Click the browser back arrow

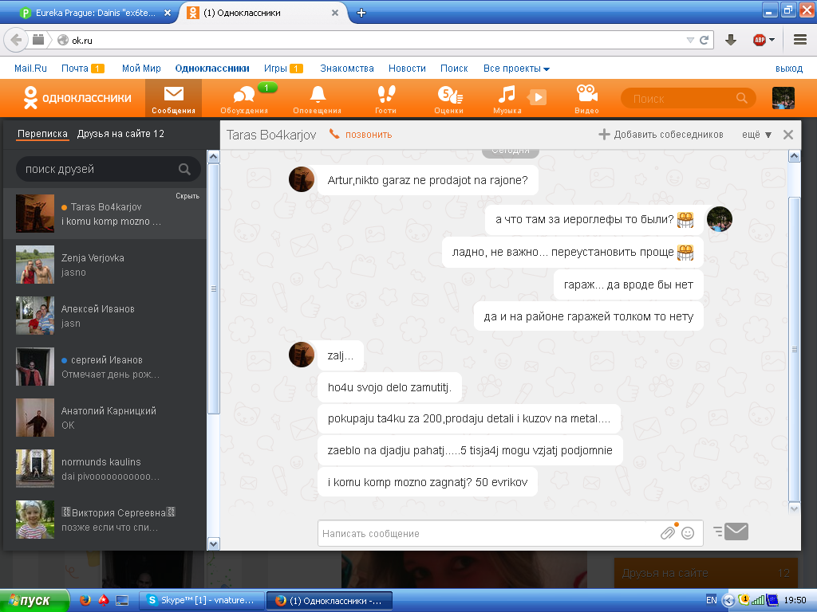pyautogui.click(x=16, y=40)
